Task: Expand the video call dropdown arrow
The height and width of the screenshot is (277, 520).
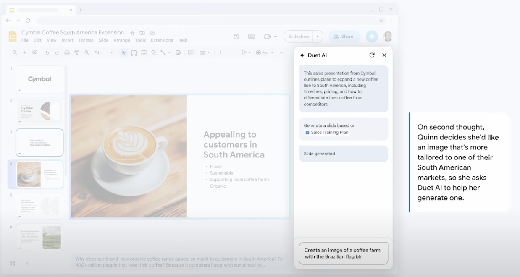Action: pos(276,37)
